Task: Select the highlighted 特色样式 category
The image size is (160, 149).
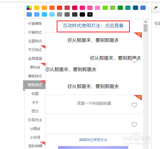Action: (x=34, y=85)
